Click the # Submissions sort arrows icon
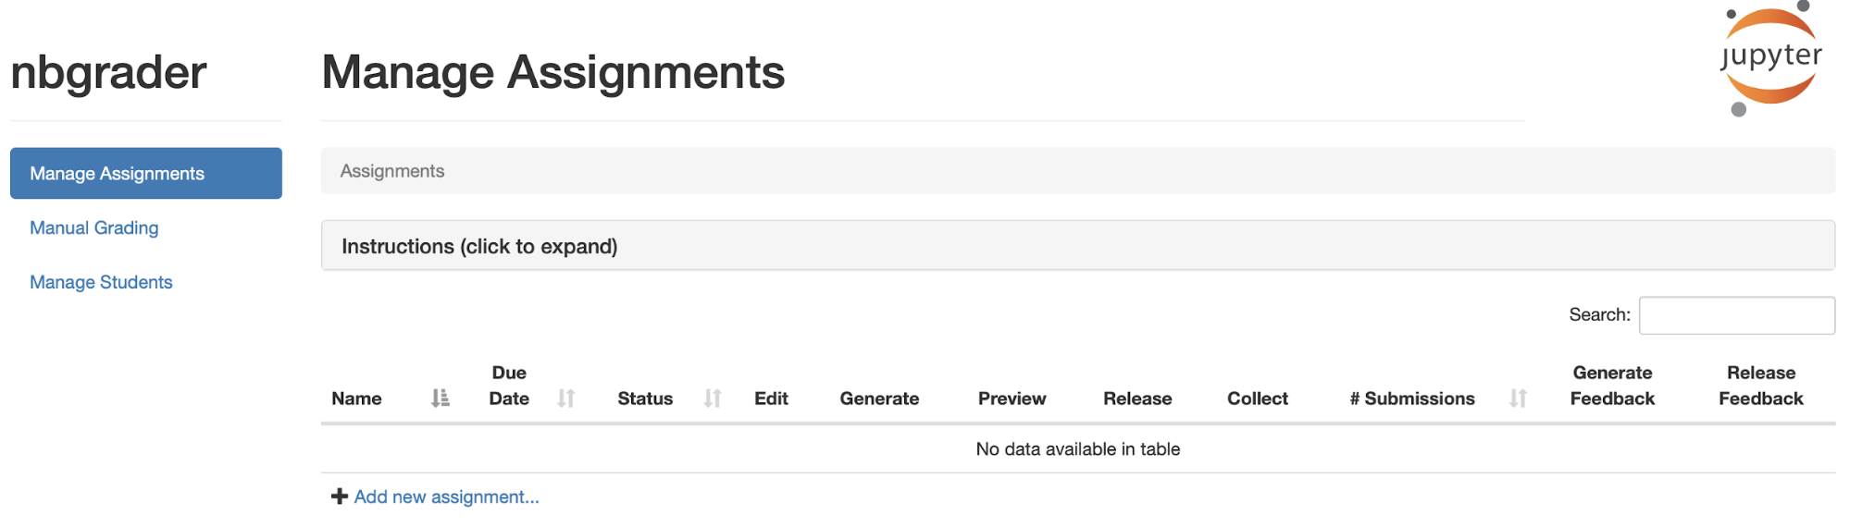1850x527 pixels. 1518,398
